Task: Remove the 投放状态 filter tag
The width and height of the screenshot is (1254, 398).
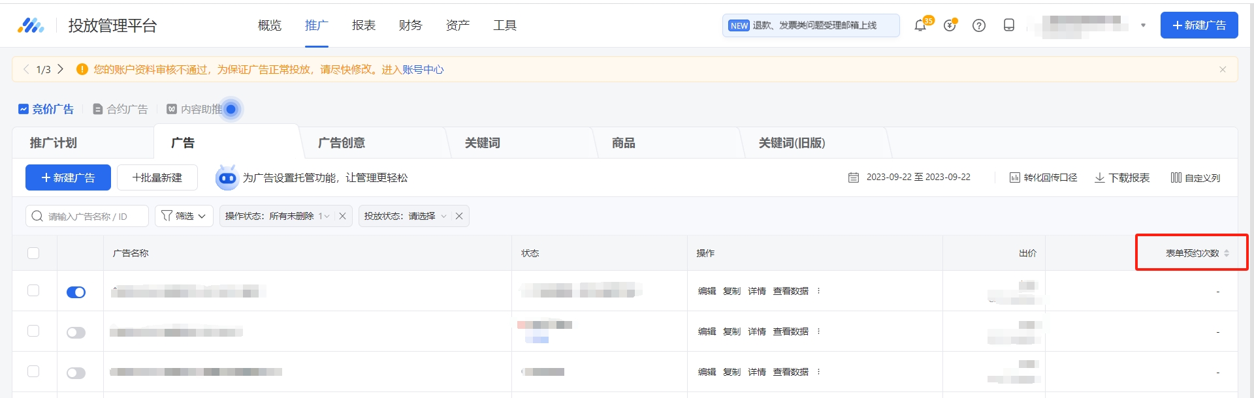Action: click(459, 216)
